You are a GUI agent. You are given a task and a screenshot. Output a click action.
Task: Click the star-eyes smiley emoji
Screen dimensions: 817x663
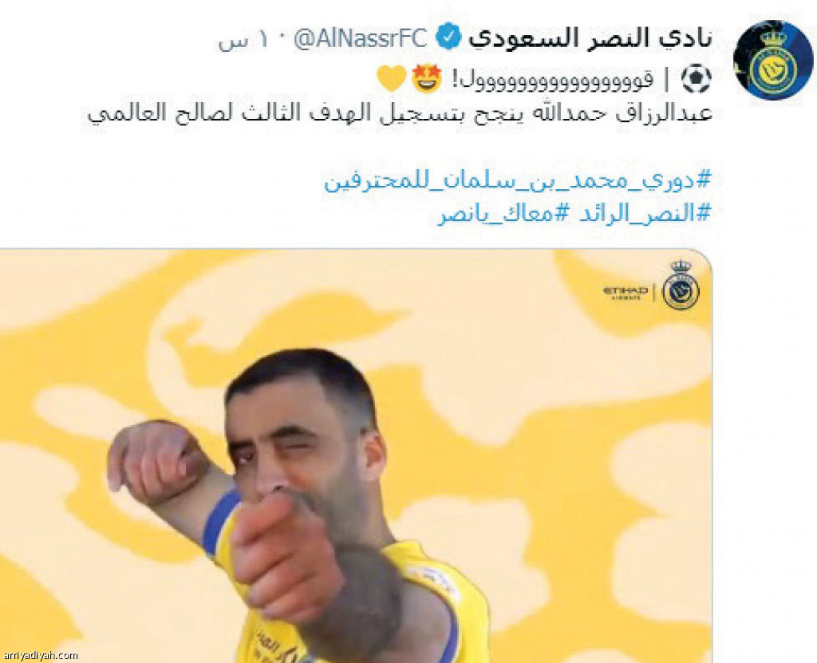[x=427, y=79]
